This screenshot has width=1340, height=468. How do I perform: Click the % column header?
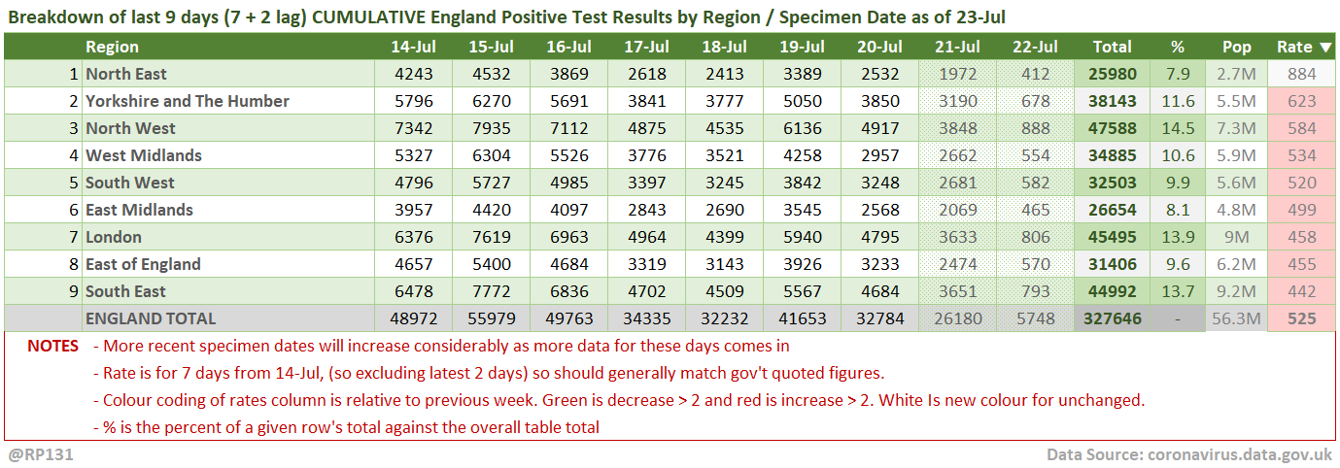coord(1178,47)
